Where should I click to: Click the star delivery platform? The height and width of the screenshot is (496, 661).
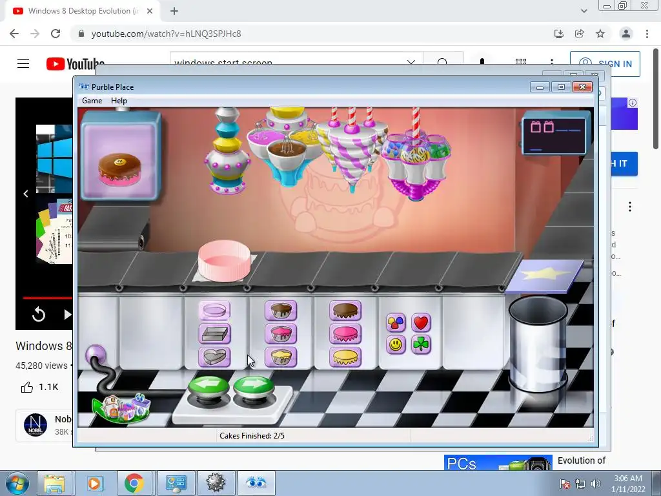pyautogui.click(x=544, y=276)
